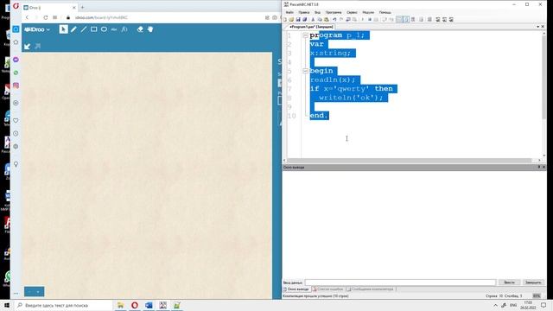Click Undo icon in PascalABC toolbar
Viewport: 553px width, 311px height.
coord(334,19)
